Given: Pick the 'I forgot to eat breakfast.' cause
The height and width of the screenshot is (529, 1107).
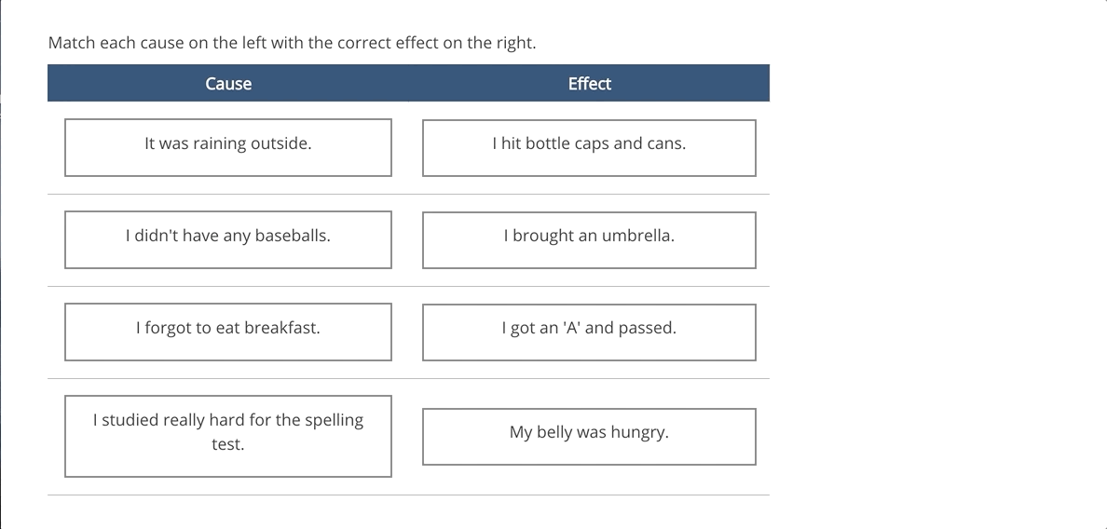Looking at the screenshot, I should click(228, 332).
